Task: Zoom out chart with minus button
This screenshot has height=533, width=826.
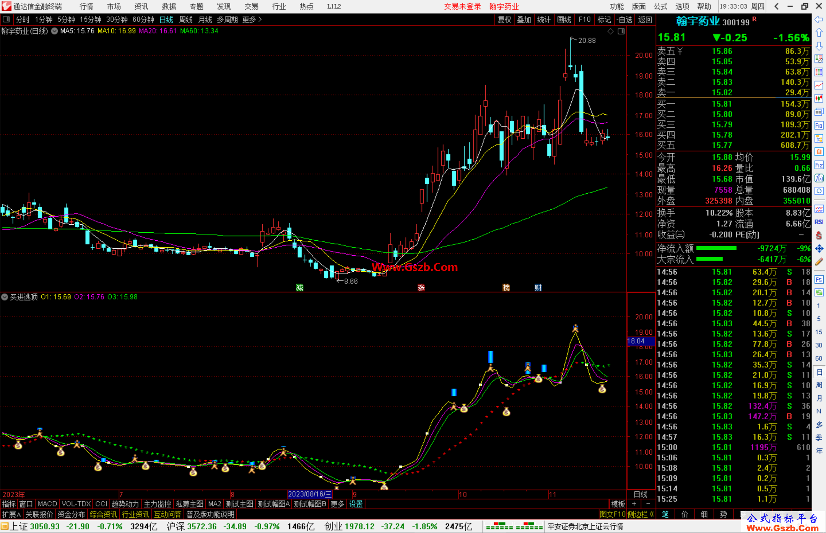Action: (x=648, y=504)
